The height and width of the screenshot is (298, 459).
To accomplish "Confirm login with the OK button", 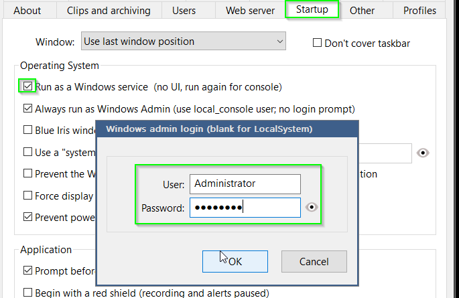I will coord(235,261).
